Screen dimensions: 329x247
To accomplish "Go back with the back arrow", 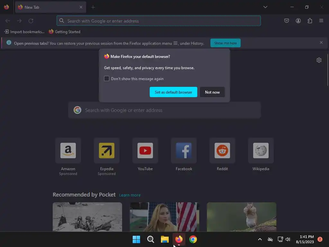I will 8,21.
